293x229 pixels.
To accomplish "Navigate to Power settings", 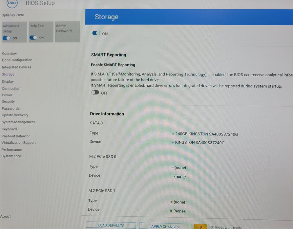I will click(x=7, y=95).
